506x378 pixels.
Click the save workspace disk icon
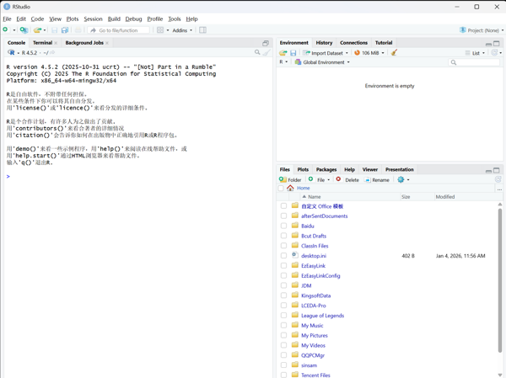pos(293,53)
